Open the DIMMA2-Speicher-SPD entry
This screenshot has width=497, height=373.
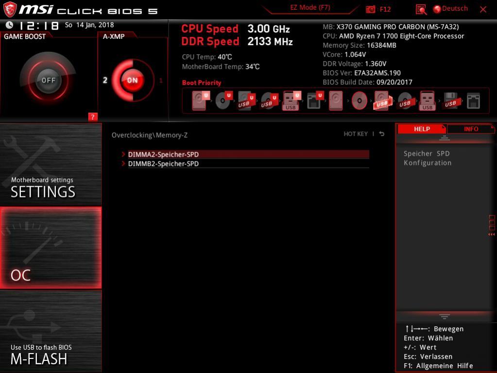pos(249,154)
